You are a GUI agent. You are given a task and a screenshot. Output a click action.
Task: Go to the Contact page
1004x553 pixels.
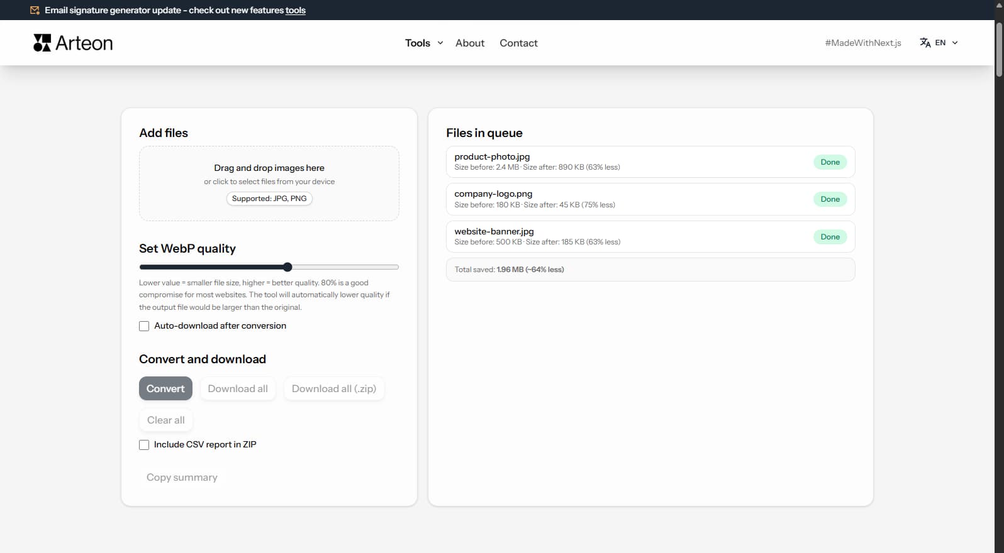click(x=518, y=43)
